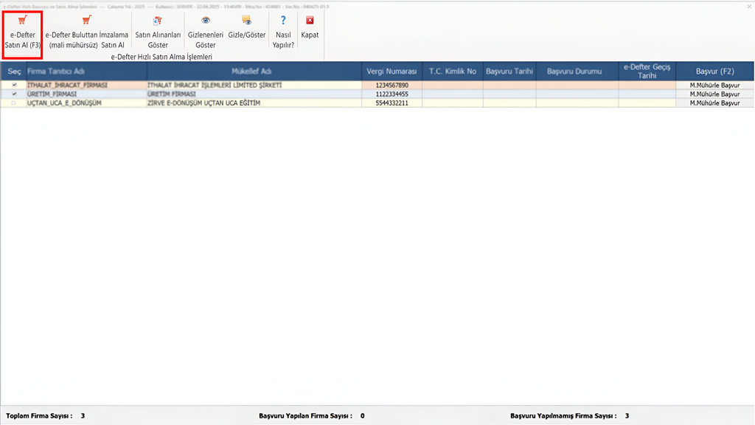Click the e-Defter Satın Al (F3) cart icon

pos(22,20)
